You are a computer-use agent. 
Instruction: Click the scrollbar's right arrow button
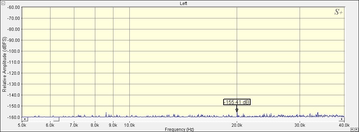click(x=342, y=119)
